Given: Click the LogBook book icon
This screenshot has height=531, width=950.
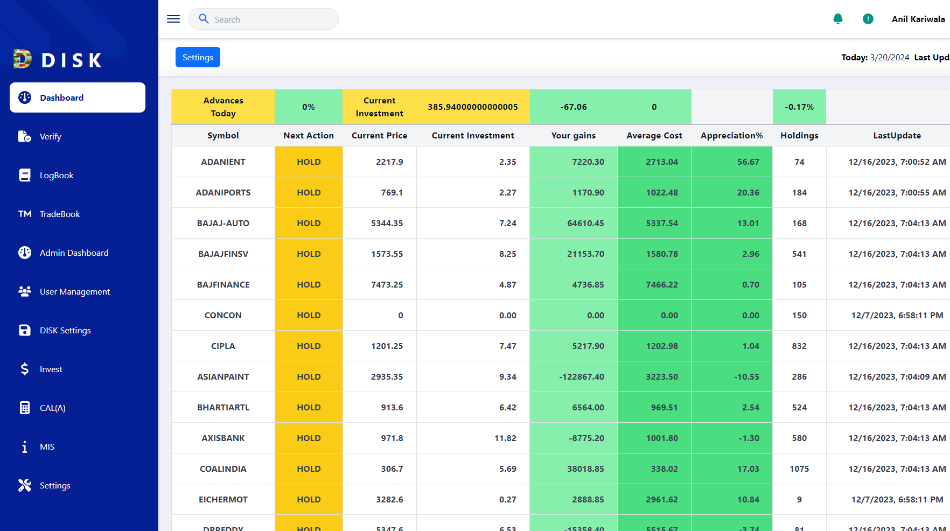Looking at the screenshot, I should [25, 176].
